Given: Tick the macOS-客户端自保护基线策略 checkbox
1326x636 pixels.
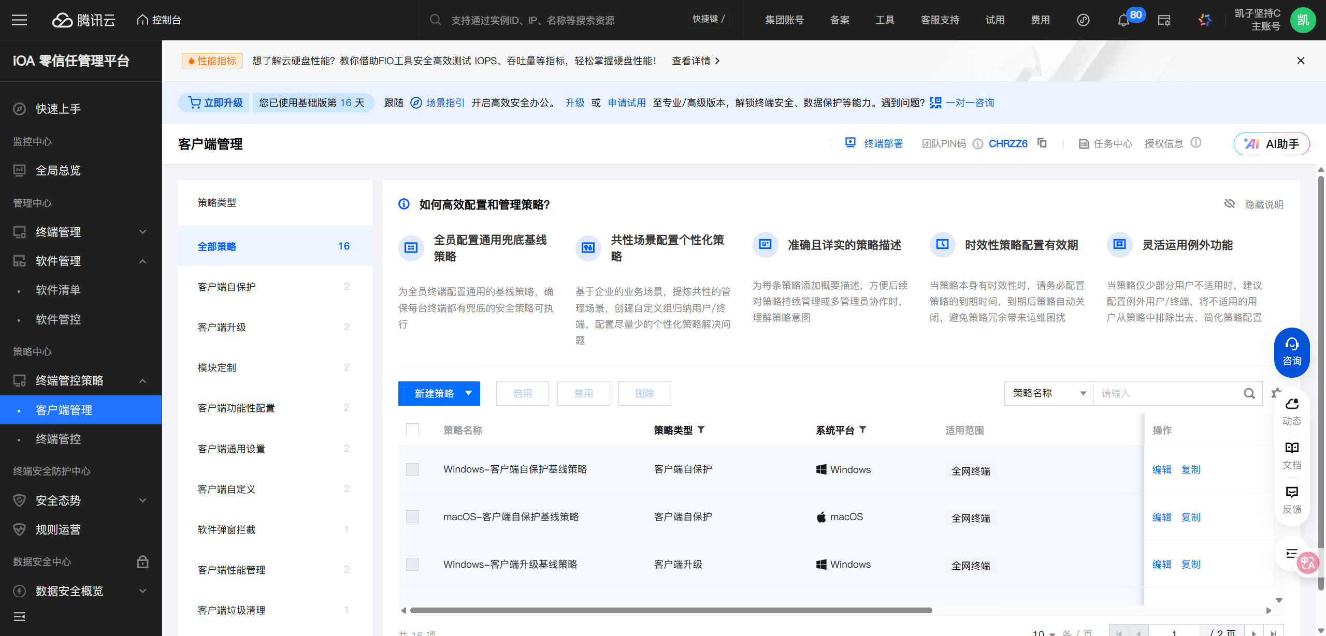Looking at the screenshot, I should coord(412,516).
